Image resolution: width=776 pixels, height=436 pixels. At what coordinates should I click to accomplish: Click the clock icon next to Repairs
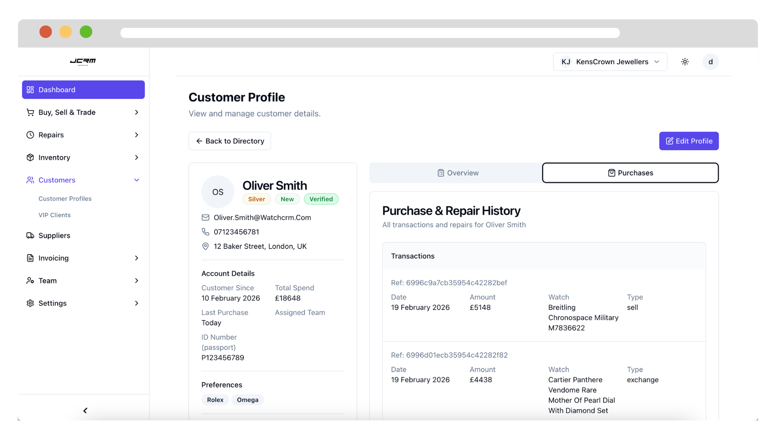(x=30, y=135)
